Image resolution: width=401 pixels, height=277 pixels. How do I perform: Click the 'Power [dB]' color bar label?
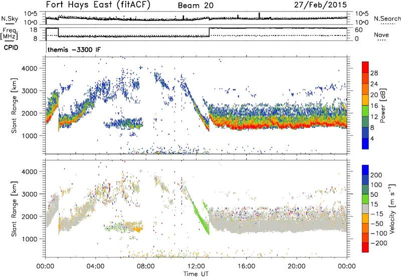point(383,105)
